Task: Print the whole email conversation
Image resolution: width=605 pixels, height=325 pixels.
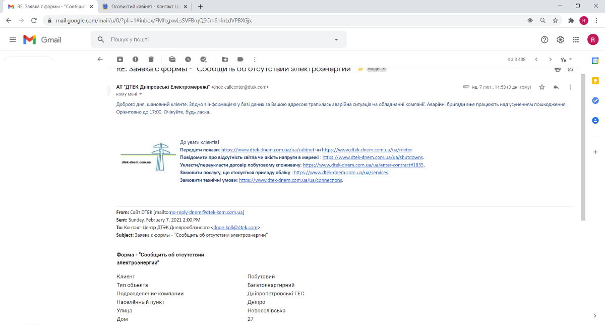Action: click(558, 69)
